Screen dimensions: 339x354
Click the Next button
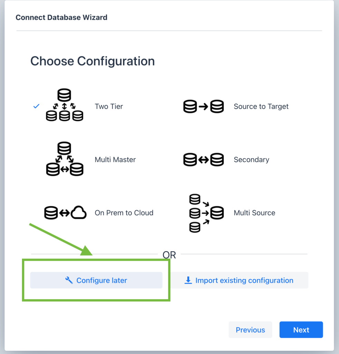301,329
